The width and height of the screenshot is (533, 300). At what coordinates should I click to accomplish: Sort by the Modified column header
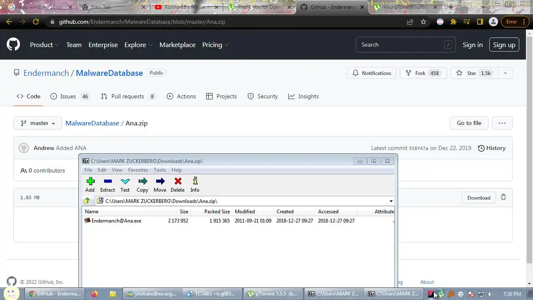coord(252,211)
